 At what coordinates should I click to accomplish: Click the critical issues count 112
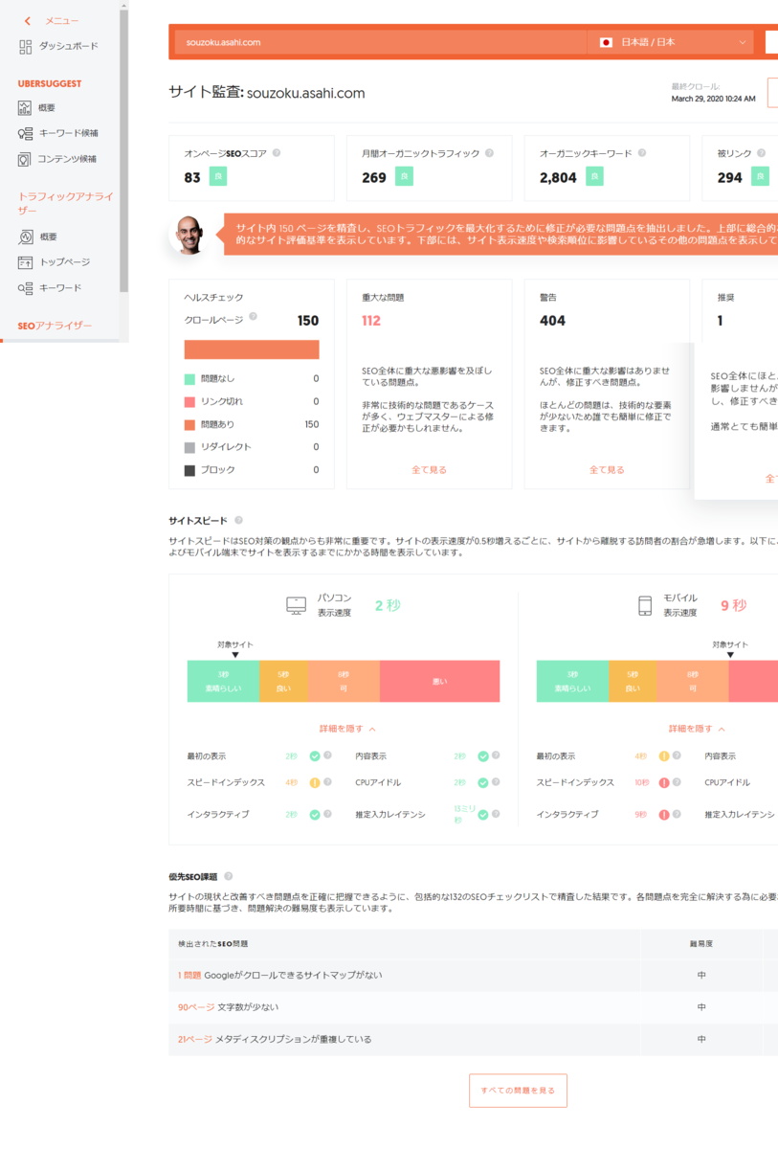tap(371, 321)
